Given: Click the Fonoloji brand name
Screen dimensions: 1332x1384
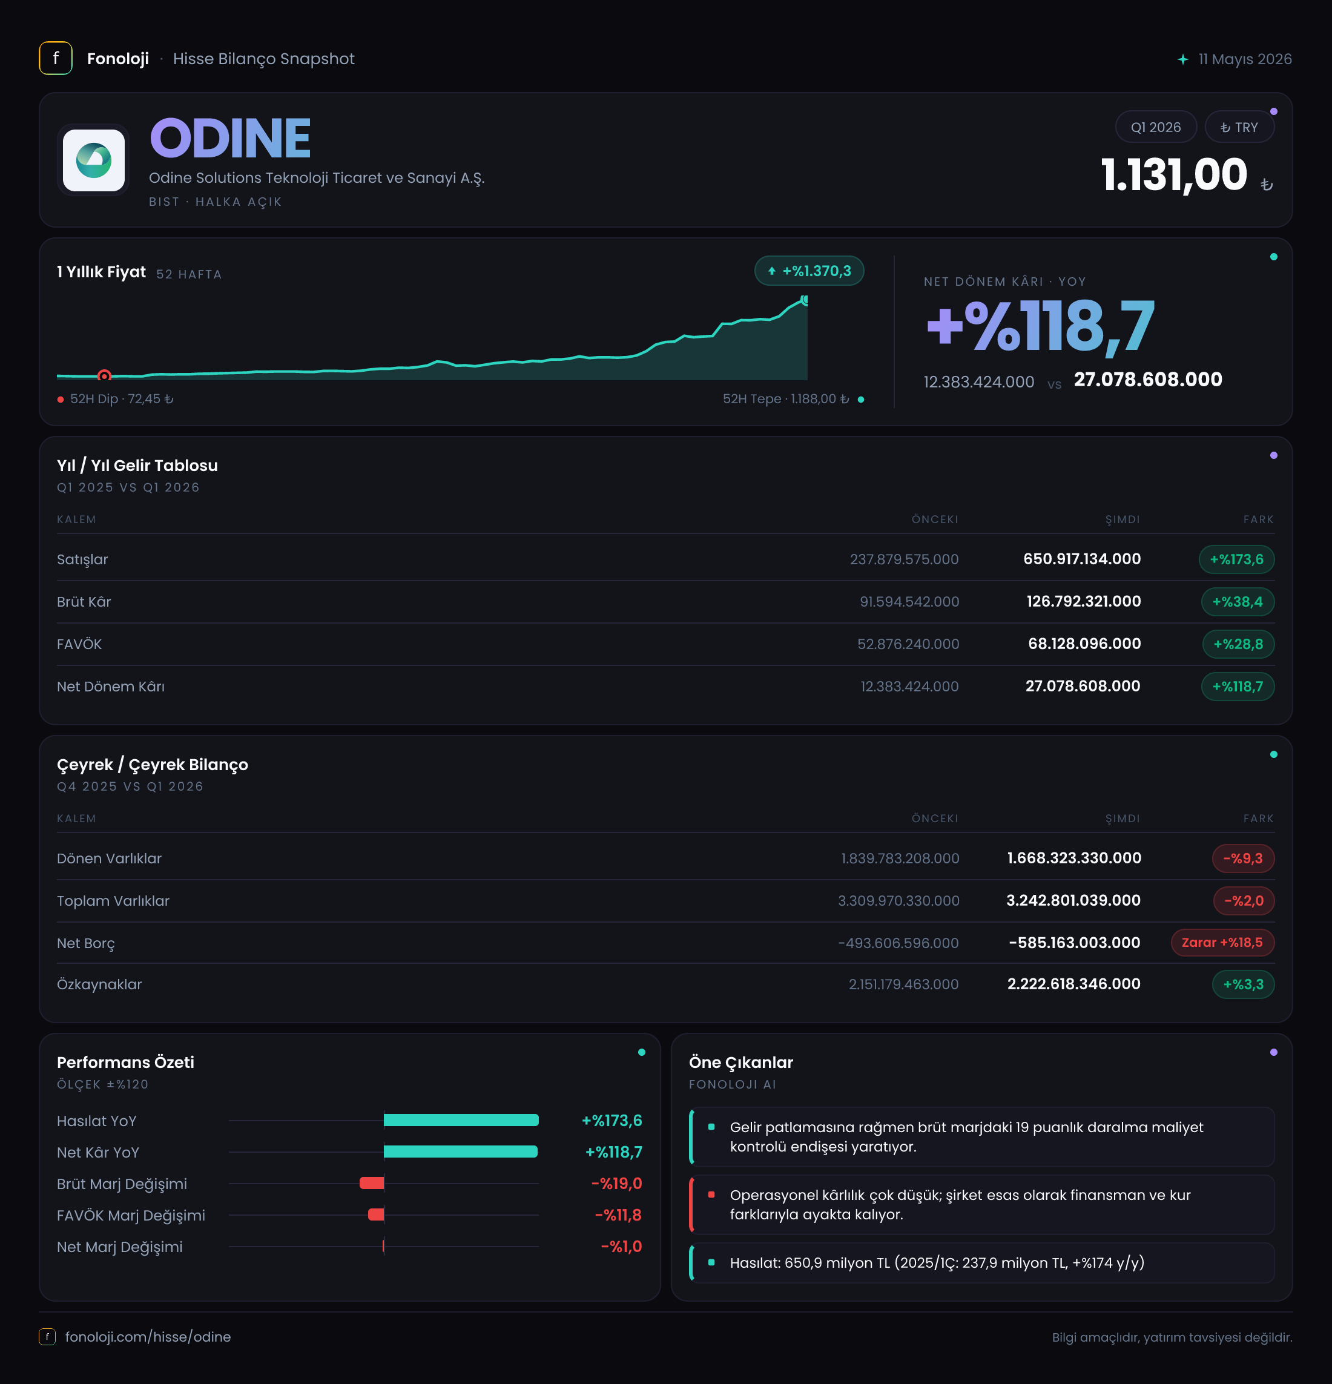Looking at the screenshot, I should pyautogui.click(x=117, y=59).
